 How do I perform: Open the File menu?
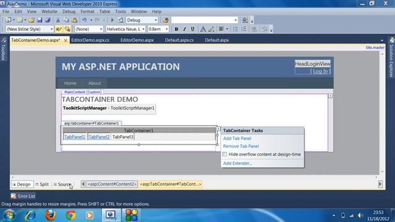6,12
